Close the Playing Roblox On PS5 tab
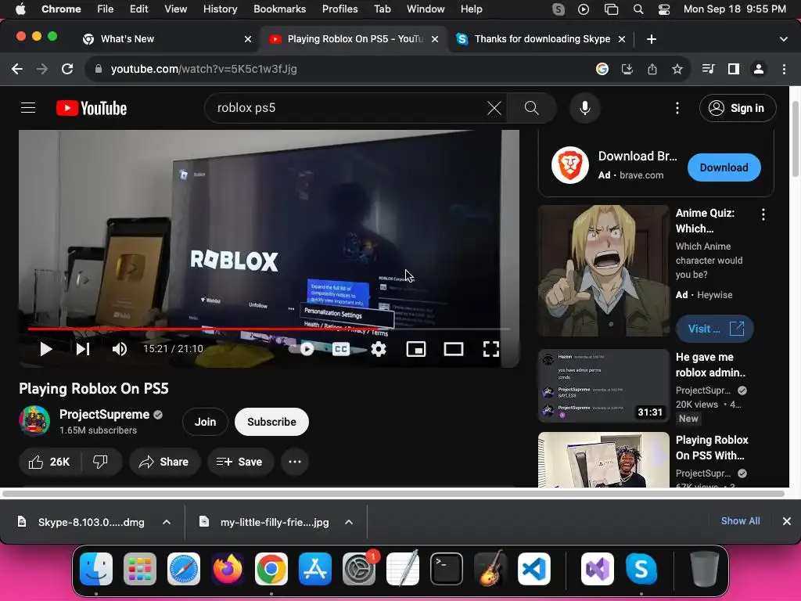Image resolution: width=801 pixels, height=601 pixels. pyautogui.click(x=435, y=39)
